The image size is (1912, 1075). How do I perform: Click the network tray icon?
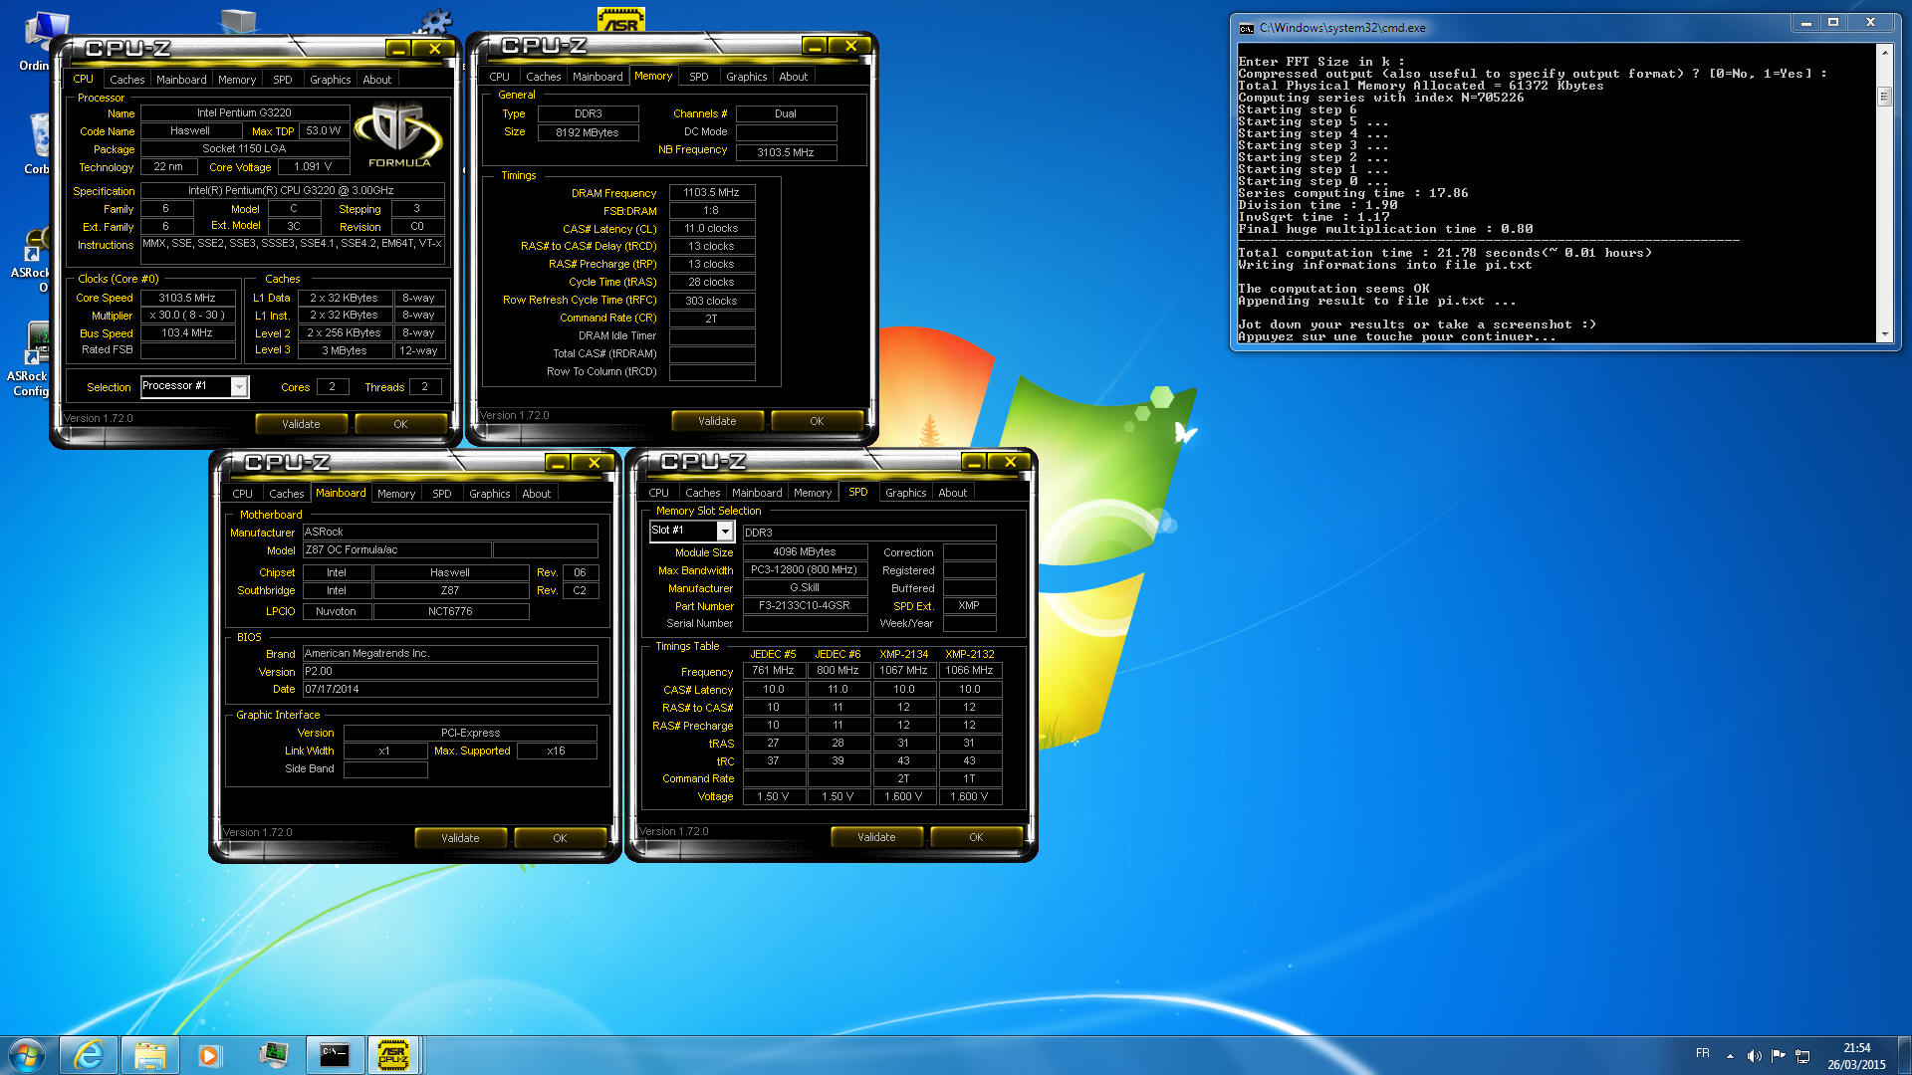pos(1802,1055)
